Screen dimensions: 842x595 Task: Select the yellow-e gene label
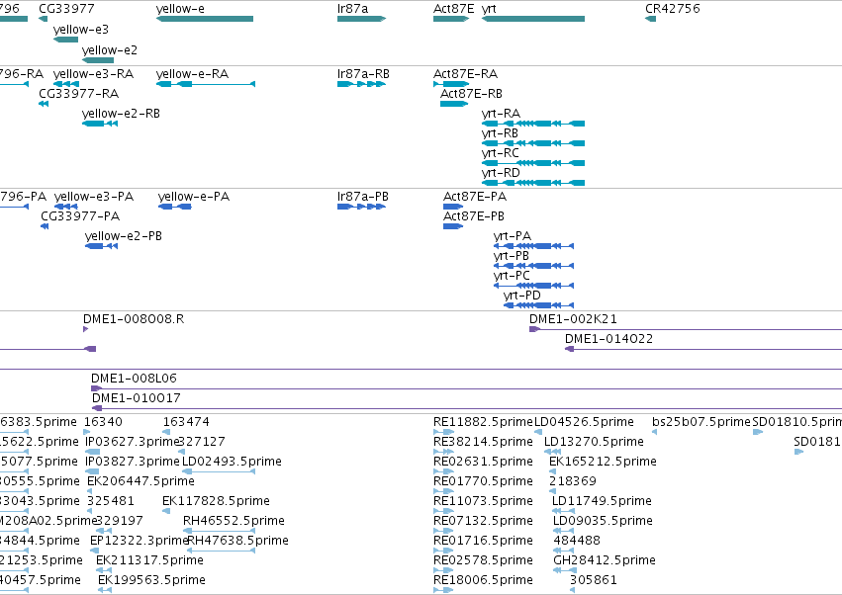[x=180, y=9]
